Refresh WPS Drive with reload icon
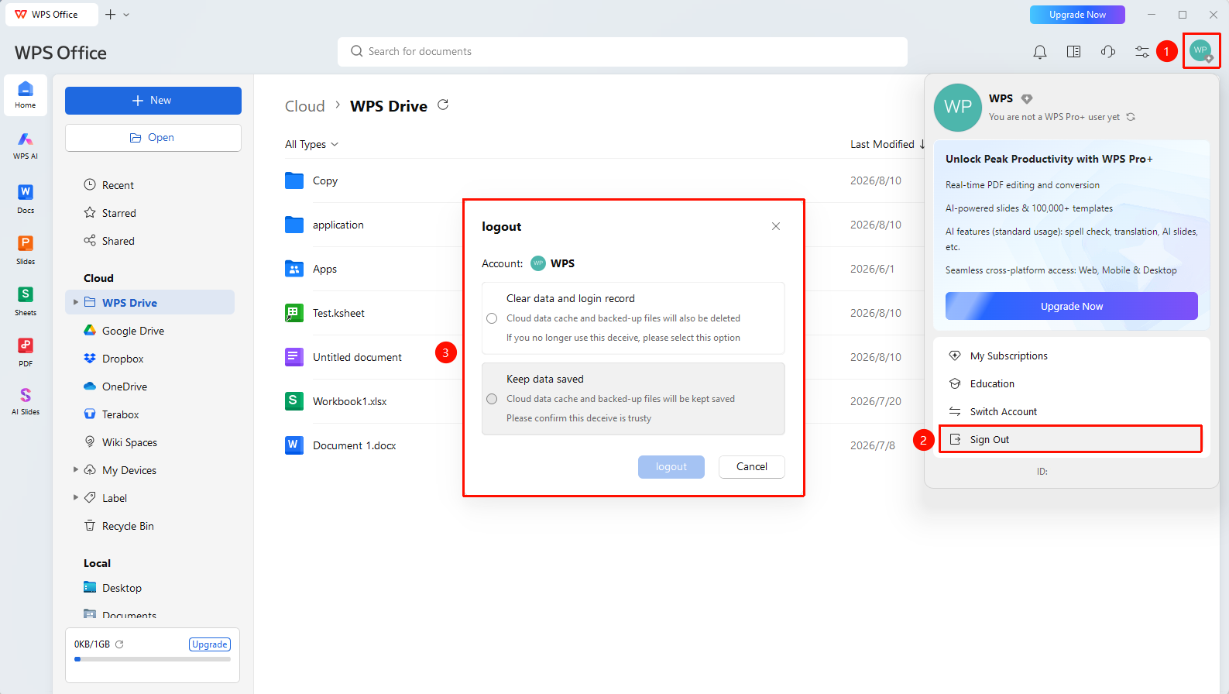This screenshot has height=694, width=1229. 443,105
